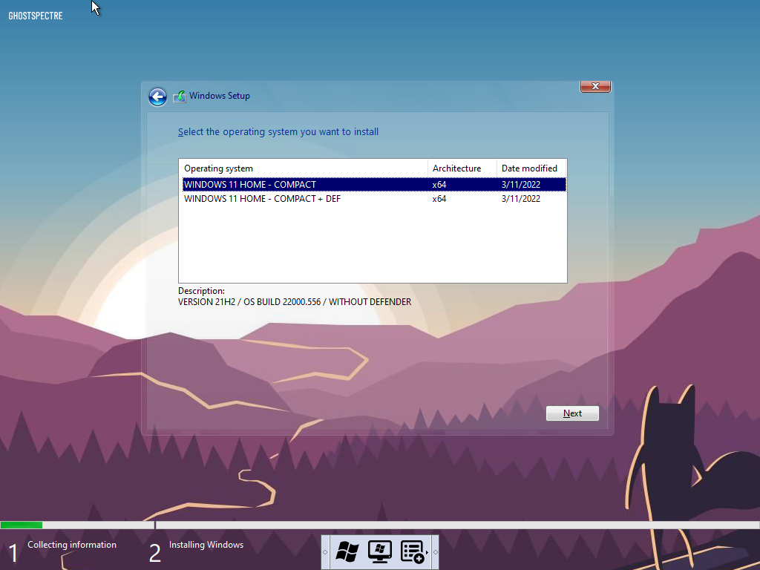
Task: Select WINDOWS 11 HOME - COMPACT + DEF
Action: (374, 199)
